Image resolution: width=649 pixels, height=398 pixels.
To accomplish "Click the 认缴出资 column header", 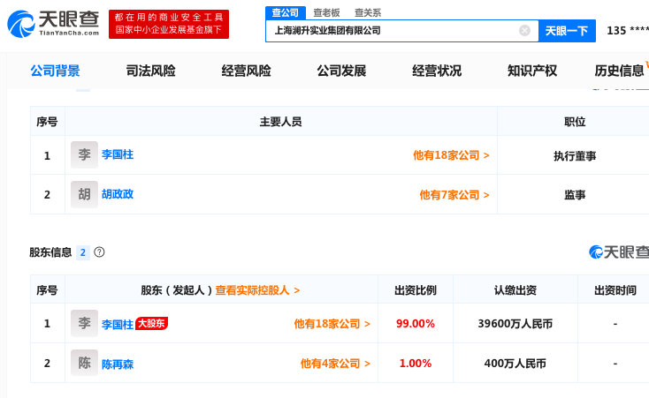I will coord(515,290).
